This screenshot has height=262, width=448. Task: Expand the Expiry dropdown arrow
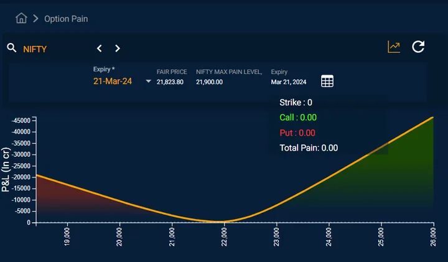coord(148,81)
